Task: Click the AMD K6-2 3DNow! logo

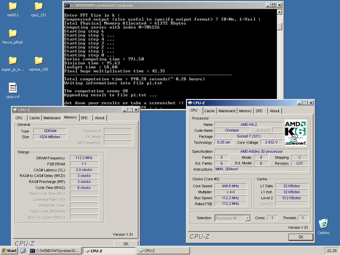Action: [295, 133]
